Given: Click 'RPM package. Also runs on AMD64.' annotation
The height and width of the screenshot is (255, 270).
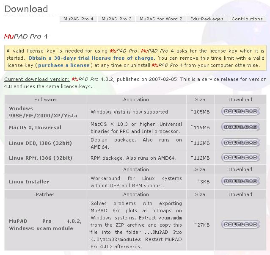Looking at the screenshot, I should tap(134, 158).
